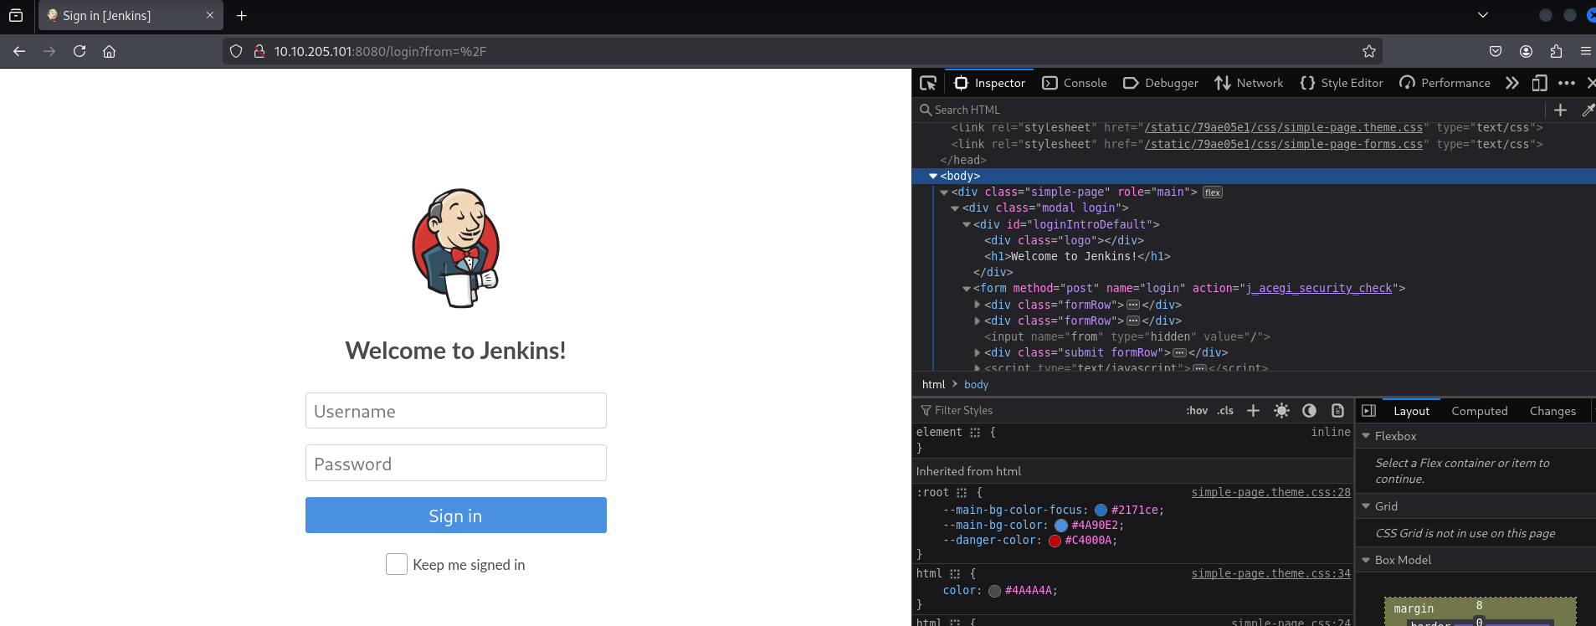
Task: Toggle the .cls classes panel
Action: 1225,410
